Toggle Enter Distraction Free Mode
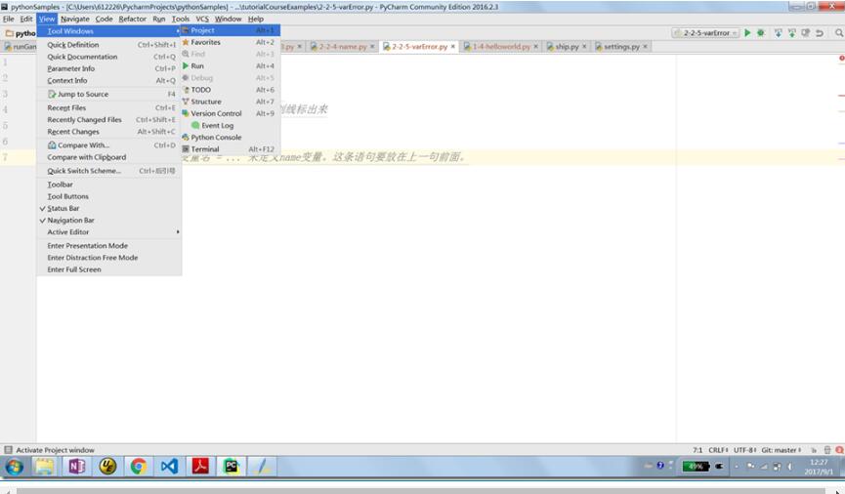Image resolution: width=845 pixels, height=494 pixels. tap(109, 258)
